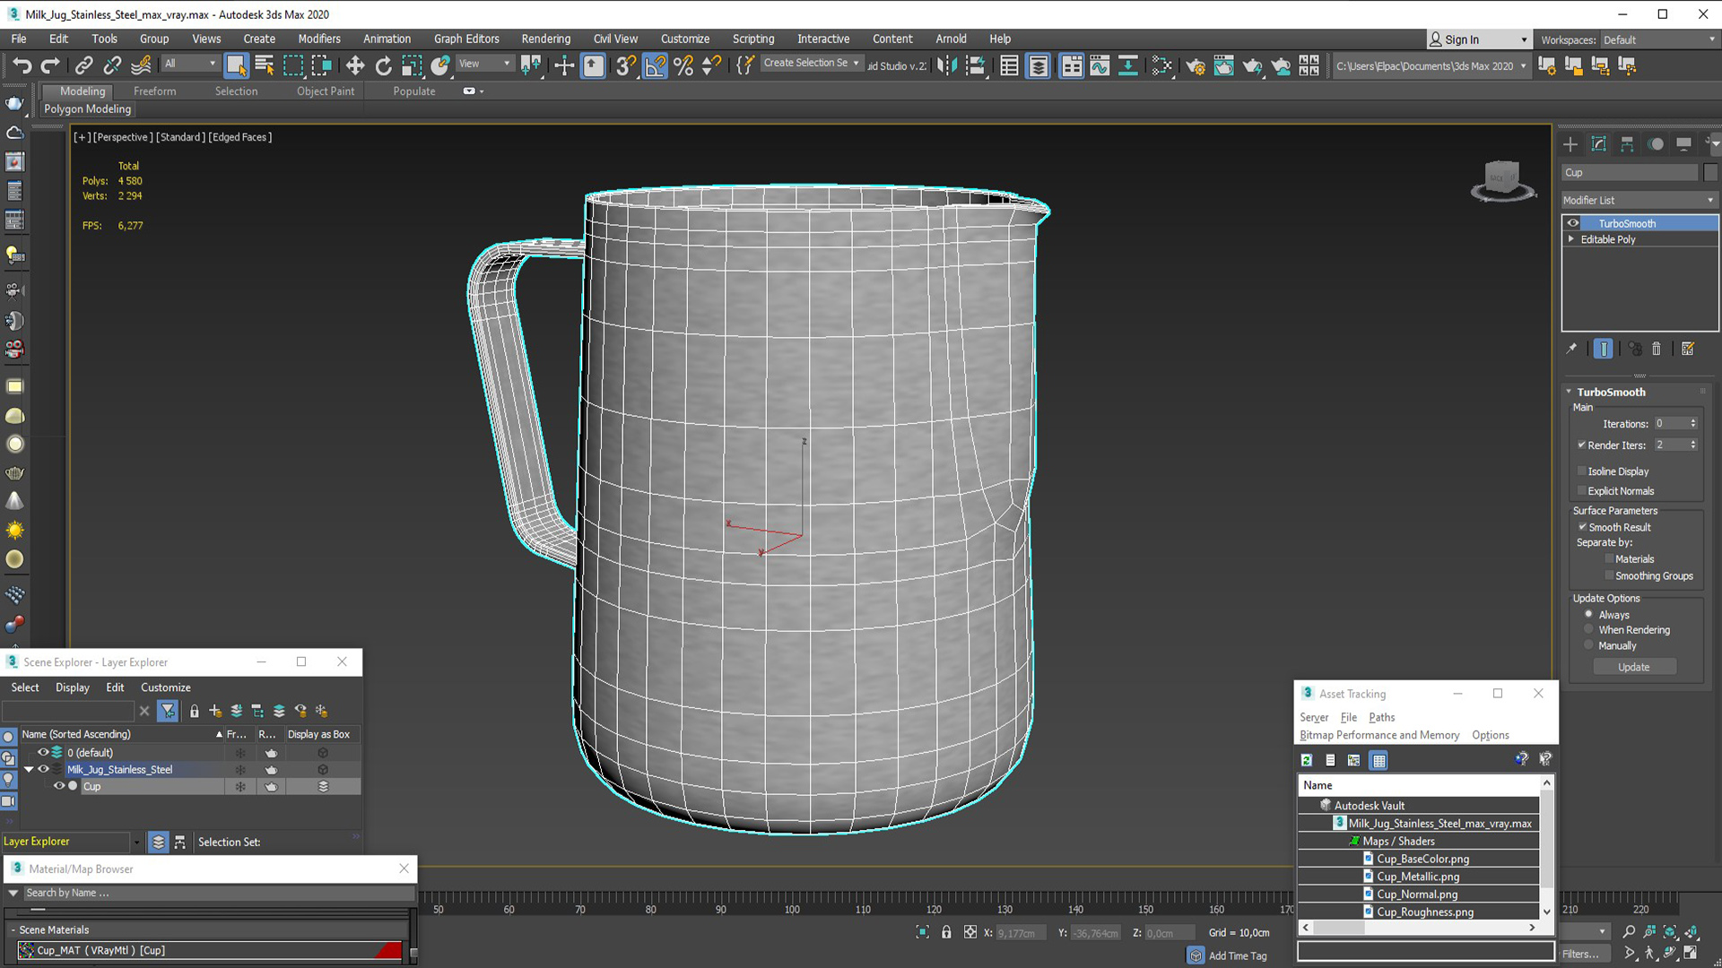Viewport: 1722px width, 968px height.
Task: Open the Workspaces Default dropdown
Action: pos(1659,39)
